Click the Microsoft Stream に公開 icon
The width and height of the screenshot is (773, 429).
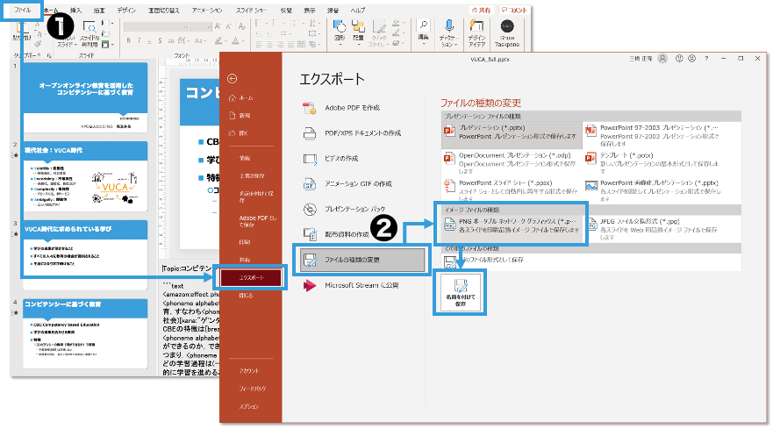click(x=309, y=286)
